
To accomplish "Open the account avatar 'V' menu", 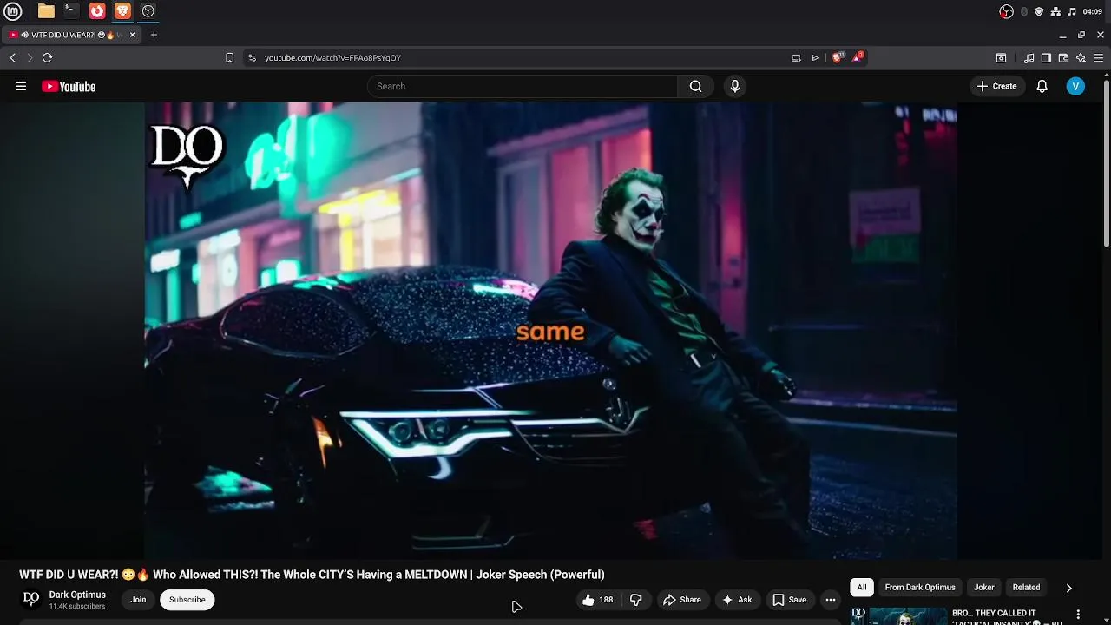I will pyautogui.click(x=1075, y=86).
